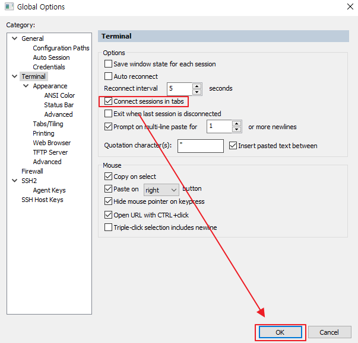This screenshot has width=358, height=343.
Task: Open Web Browser category
Action: pyautogui.click(x=52, y=143)
